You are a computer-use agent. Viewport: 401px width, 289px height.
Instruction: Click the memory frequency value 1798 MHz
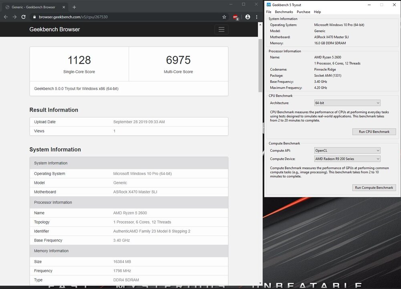click(x=122, y=271)
